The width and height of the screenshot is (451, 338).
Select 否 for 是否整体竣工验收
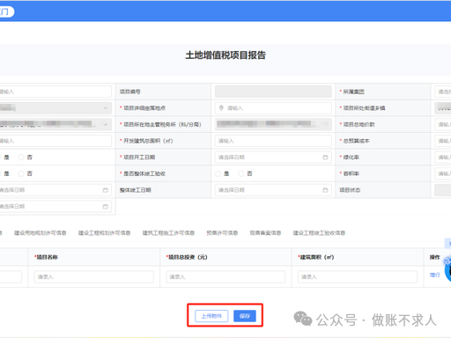(241, 173)
